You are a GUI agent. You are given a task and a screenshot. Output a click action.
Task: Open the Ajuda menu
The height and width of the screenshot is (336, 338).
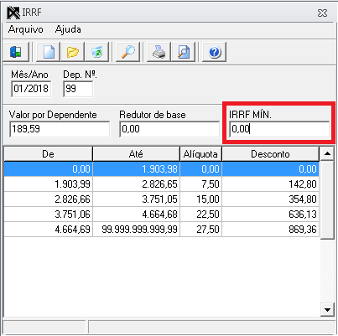[68, 29]
